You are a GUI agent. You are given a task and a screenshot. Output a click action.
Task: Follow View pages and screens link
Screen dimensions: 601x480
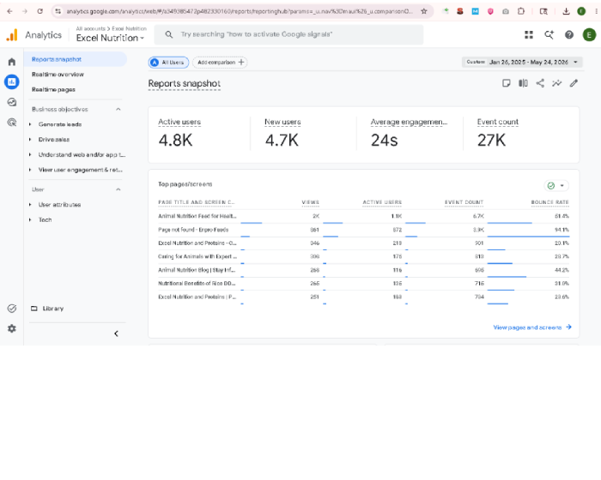[532, 327]
